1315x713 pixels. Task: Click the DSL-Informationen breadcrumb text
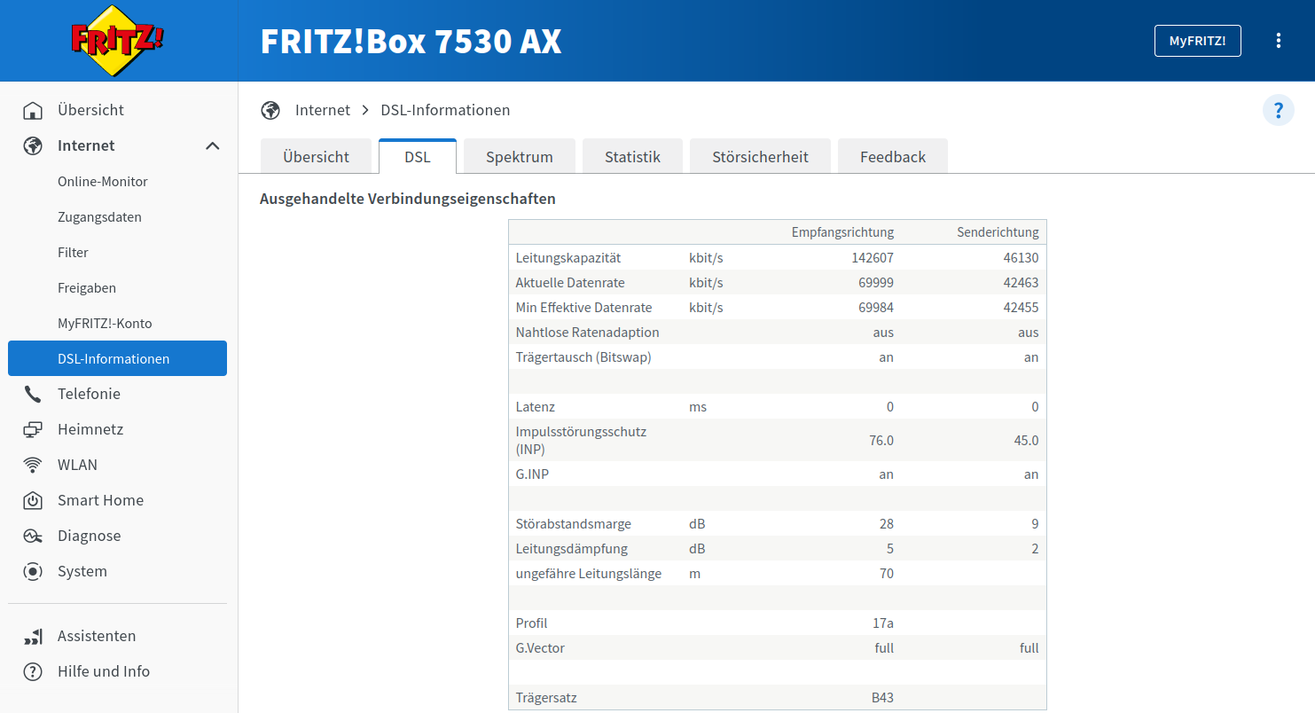[445, 110]
